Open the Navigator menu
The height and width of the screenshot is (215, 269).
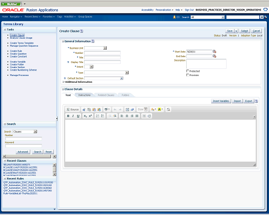coord(16,17)
